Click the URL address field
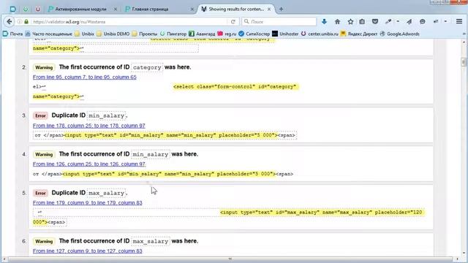 [129, 22]
